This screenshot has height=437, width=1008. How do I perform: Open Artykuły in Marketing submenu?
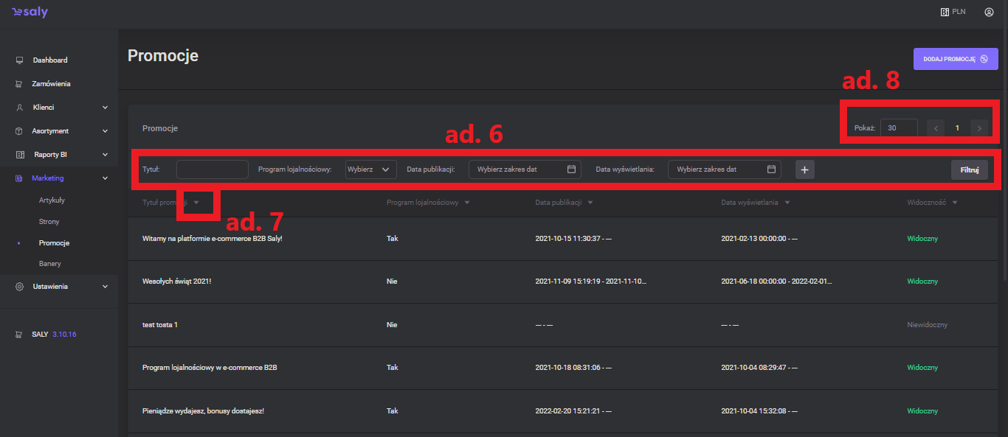pos(52,200)
